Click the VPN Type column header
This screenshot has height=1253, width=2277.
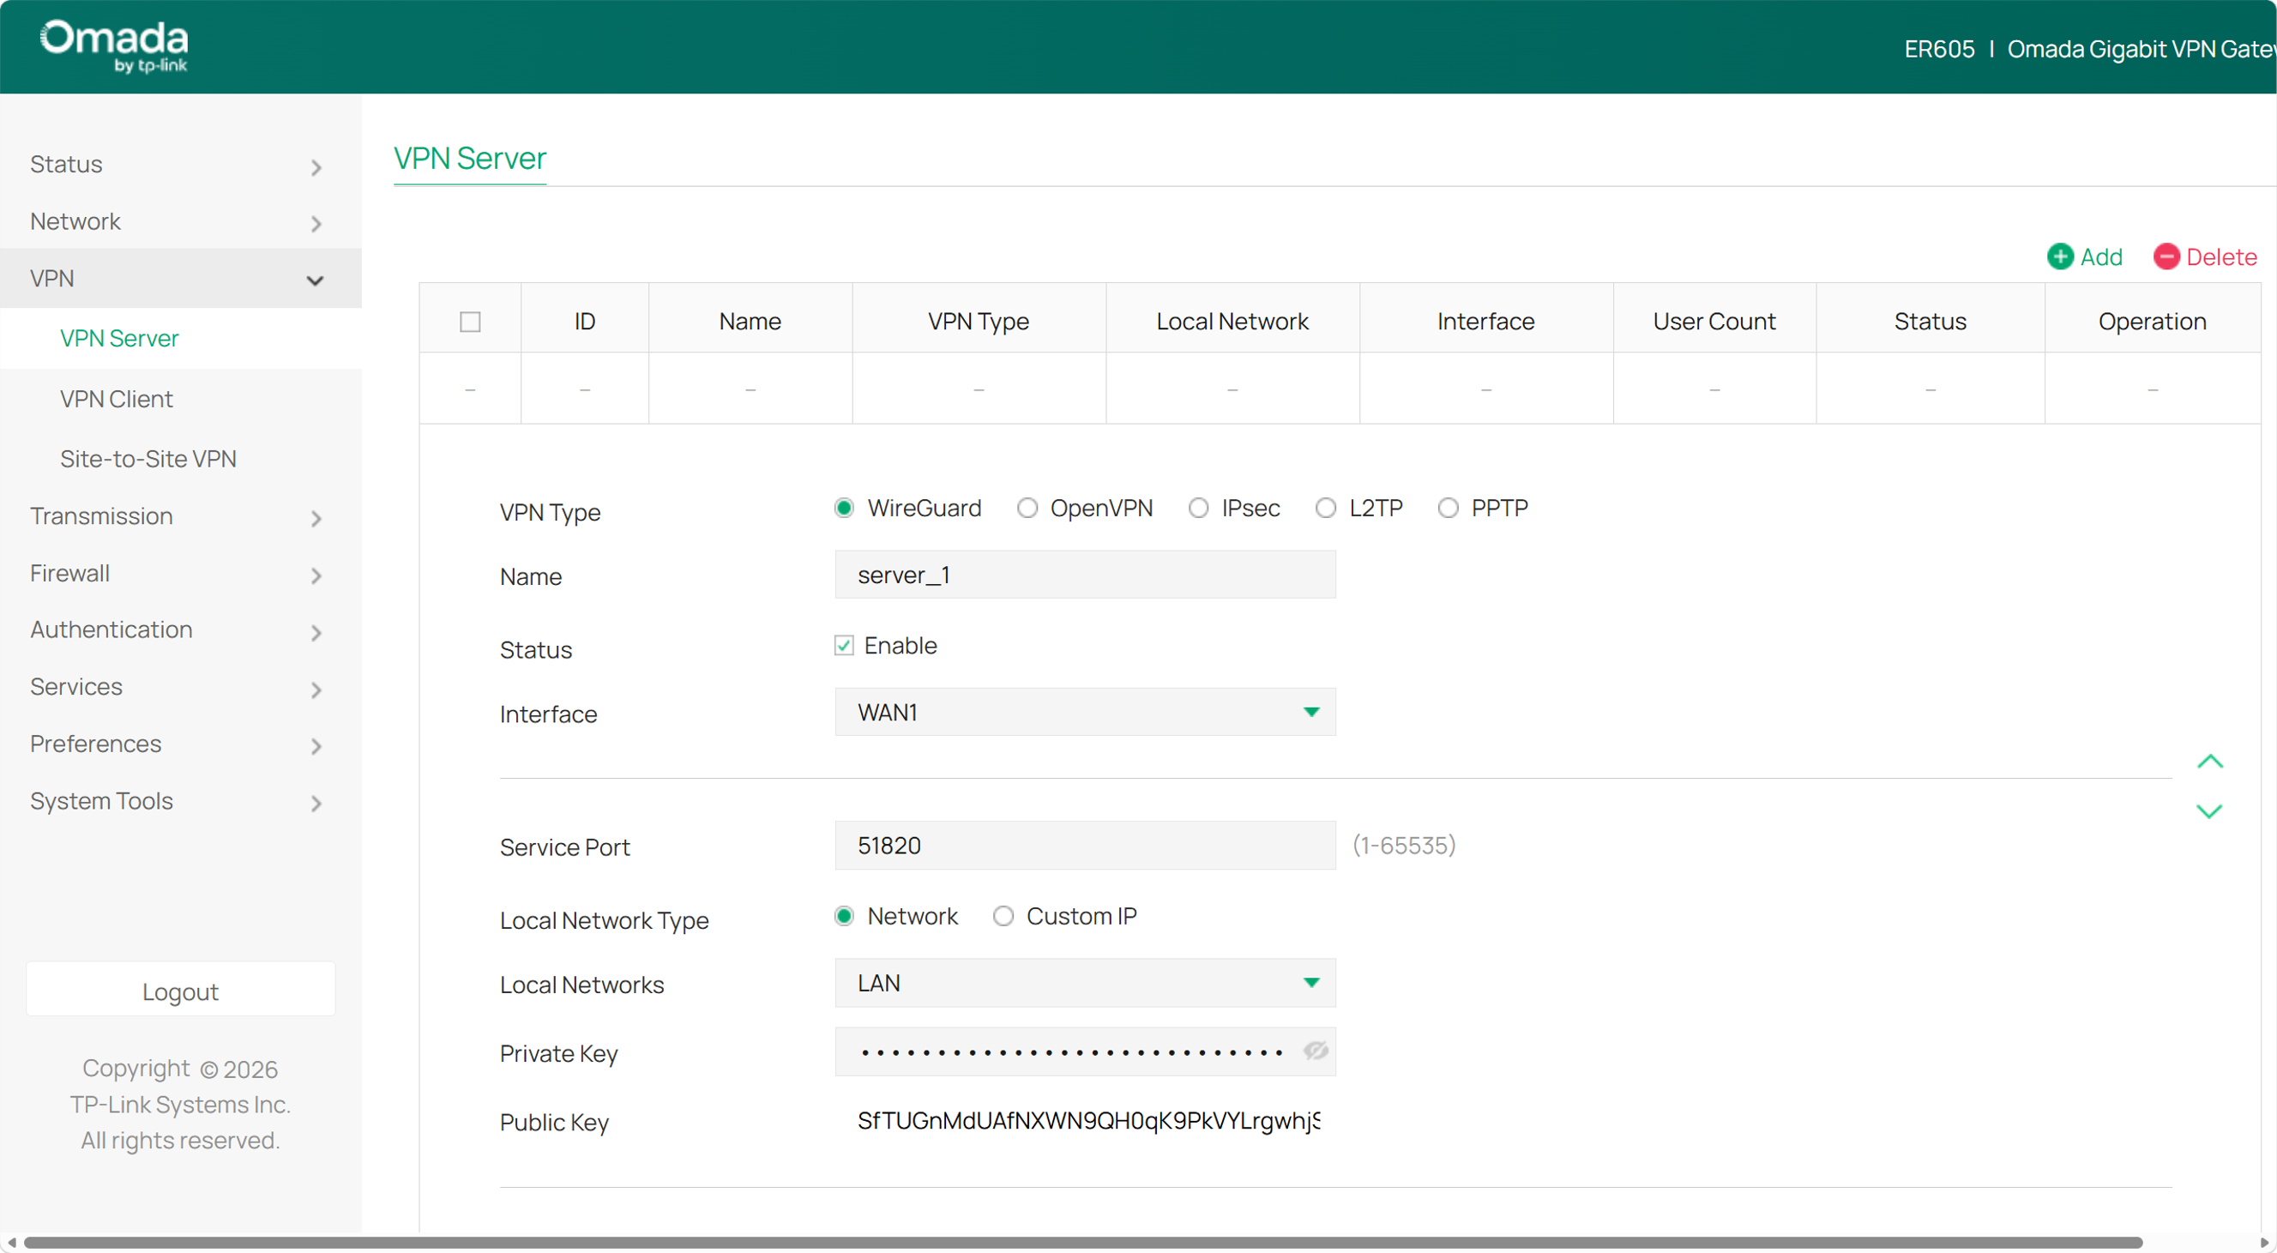coord(979,322)
